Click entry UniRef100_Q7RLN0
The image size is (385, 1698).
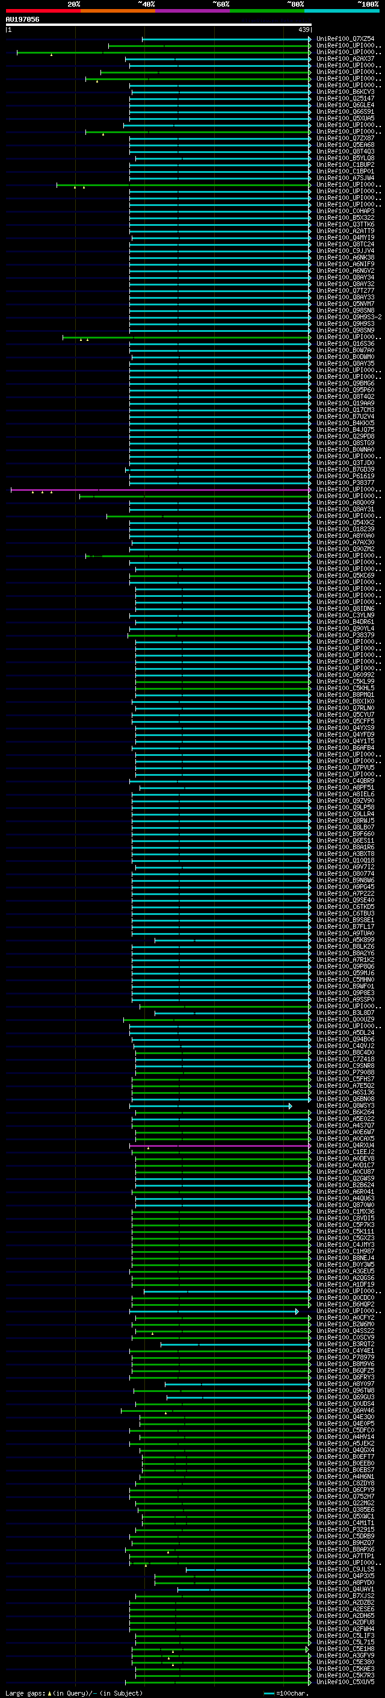(x=345, y=708)
